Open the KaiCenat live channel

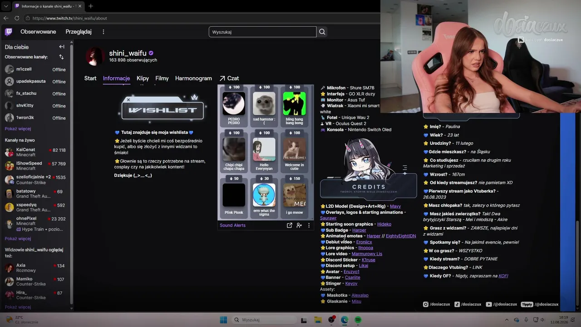coord(35,152)
